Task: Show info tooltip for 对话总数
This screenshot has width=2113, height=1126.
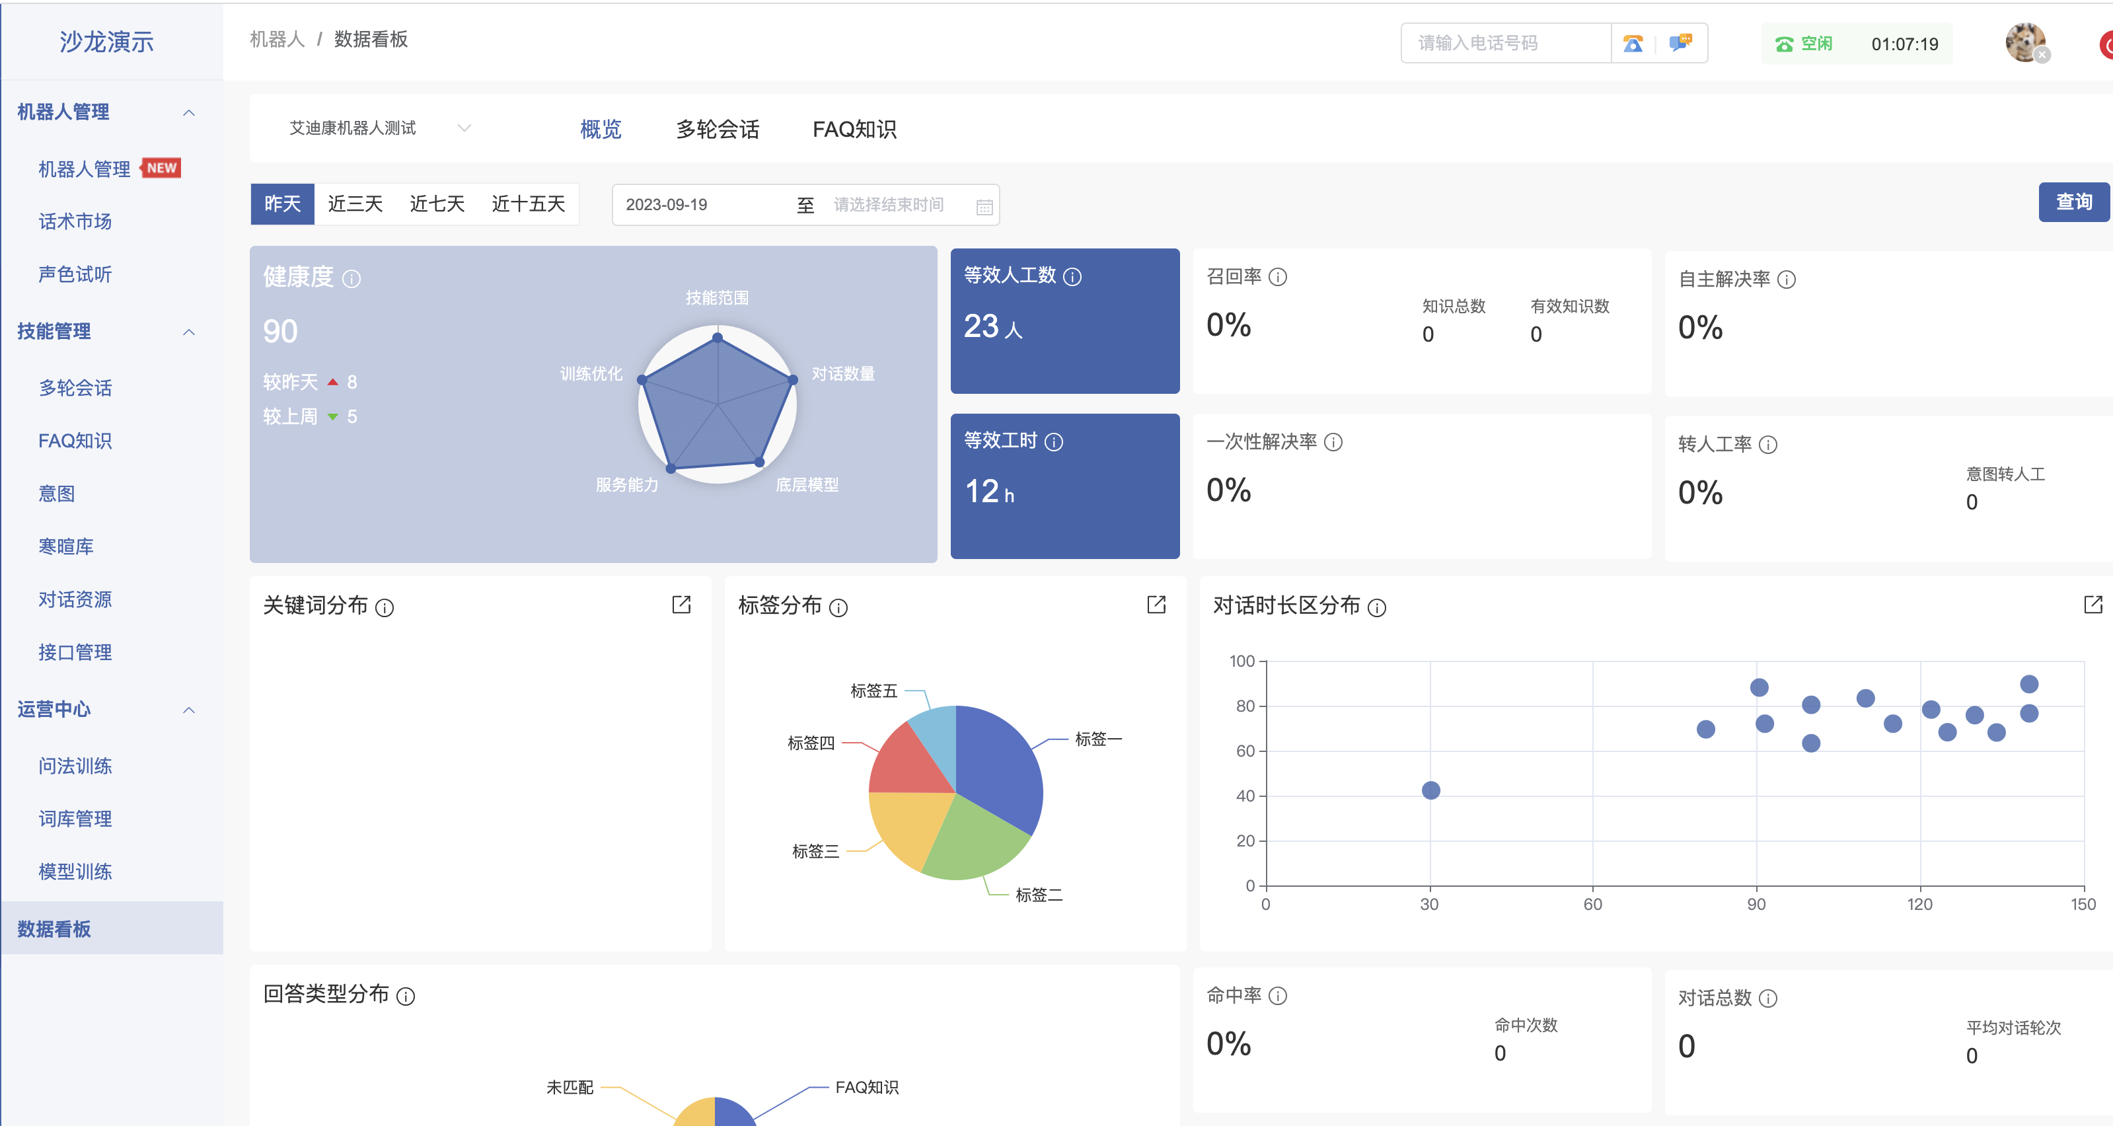Action: point(1769,999)
